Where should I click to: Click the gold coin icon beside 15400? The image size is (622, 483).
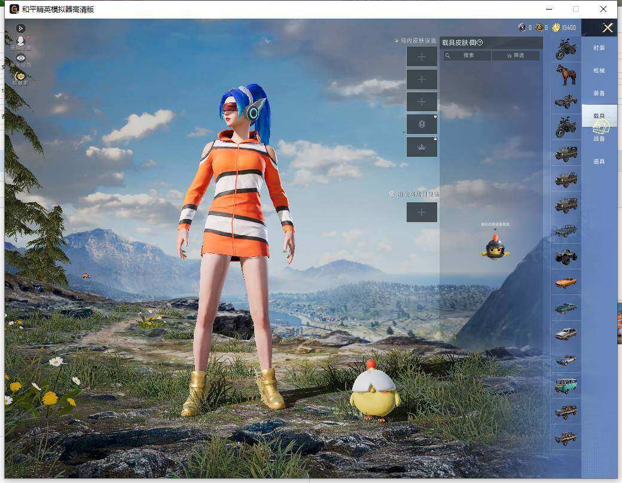[556, 28]
